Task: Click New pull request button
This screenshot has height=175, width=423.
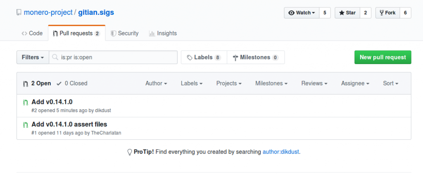Action: [383, 57]
